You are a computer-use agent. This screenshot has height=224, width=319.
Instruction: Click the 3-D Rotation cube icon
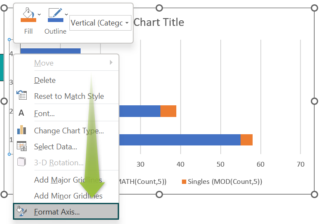click(x=22, y=163)
